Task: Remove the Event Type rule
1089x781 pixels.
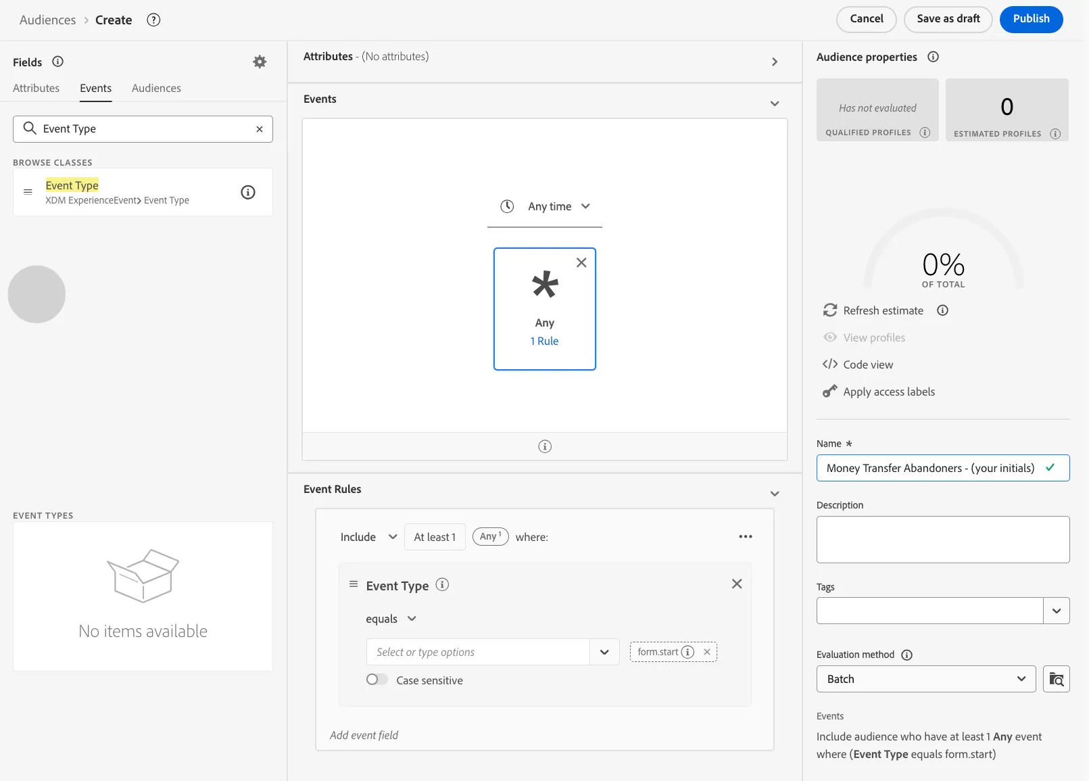Action: pyautogui.click(x=737, y=584)
